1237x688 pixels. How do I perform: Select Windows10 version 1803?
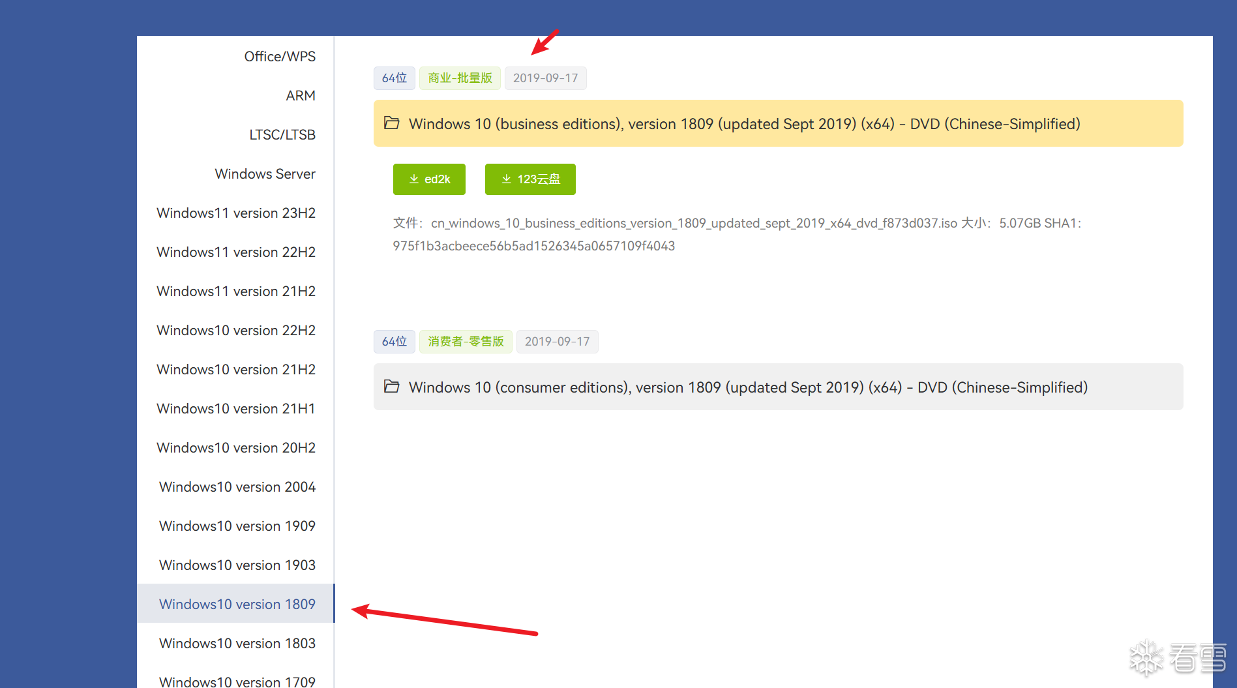[237, 644]
